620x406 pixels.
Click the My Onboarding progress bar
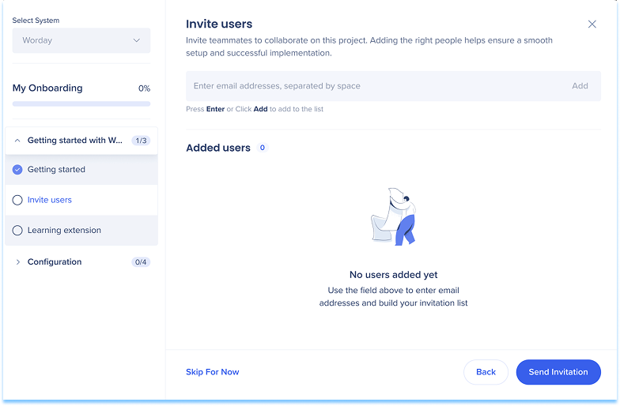coord(81,103)
